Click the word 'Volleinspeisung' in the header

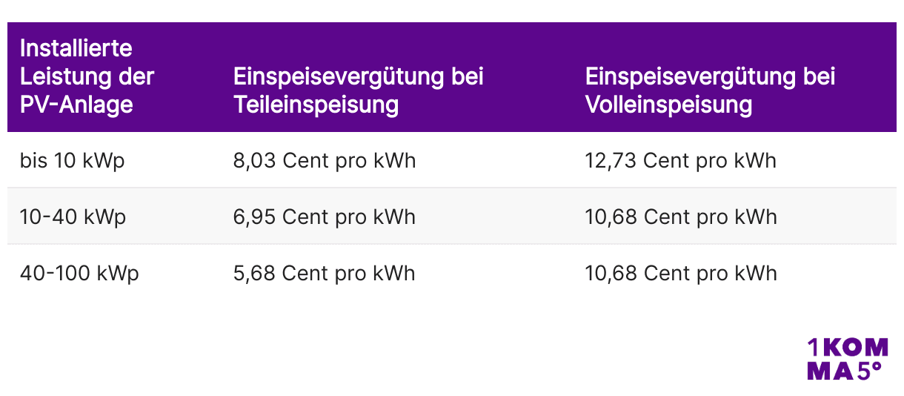[669, 105]
